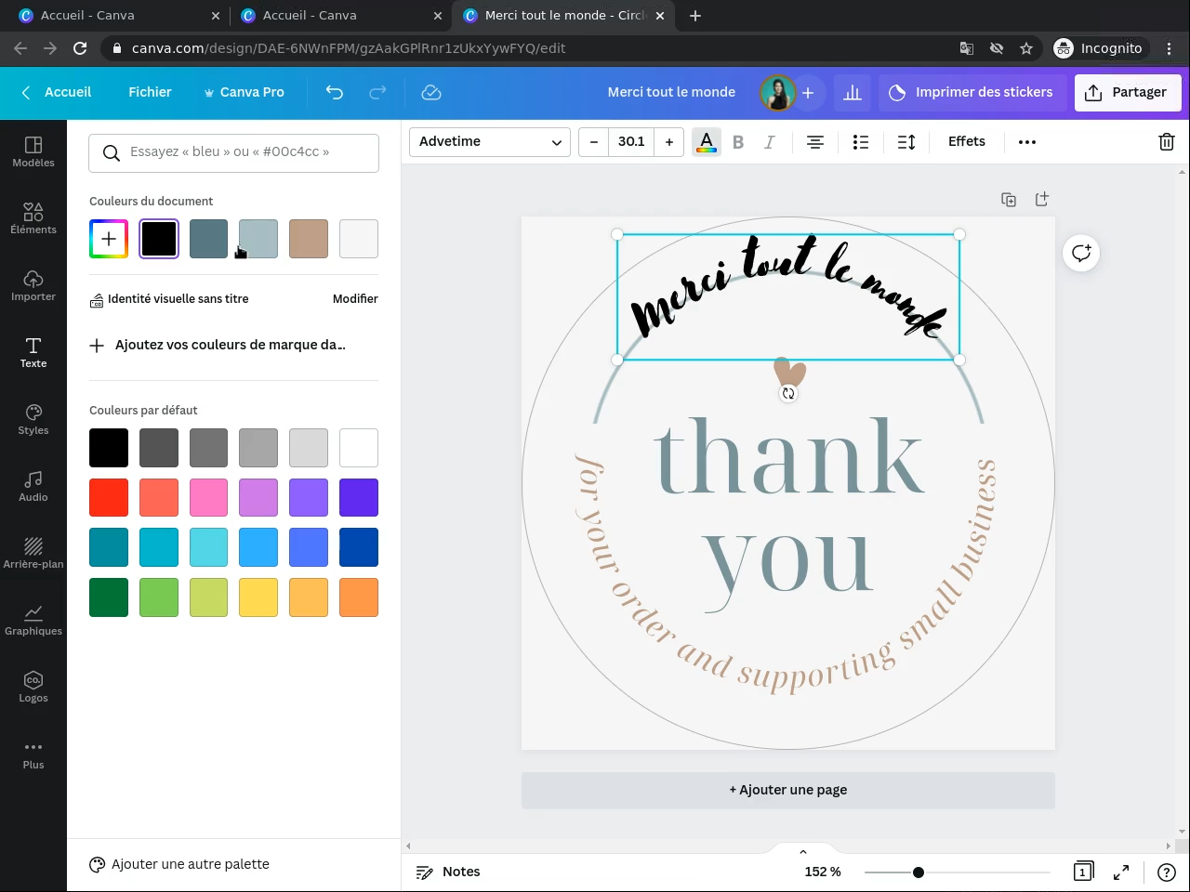Open the text color picker
The height and width of the screenshot is (892, 1190).
(707, 142)
